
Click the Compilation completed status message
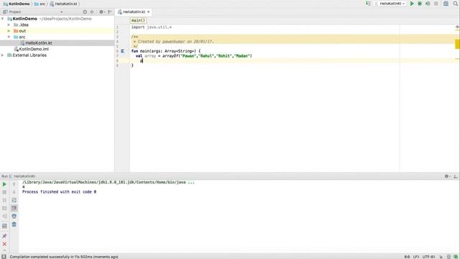click(x=64, y=257)
